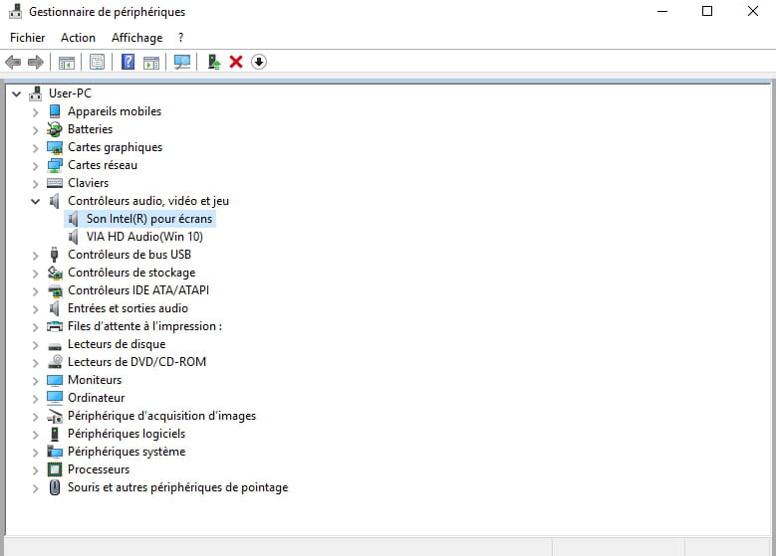
Task: Click the action pane toggle icon
Action: coord(151,63)
